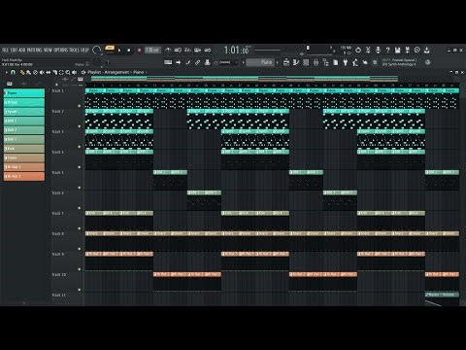
Task: Open the Browser tree icon
Action: click(326, 62)
